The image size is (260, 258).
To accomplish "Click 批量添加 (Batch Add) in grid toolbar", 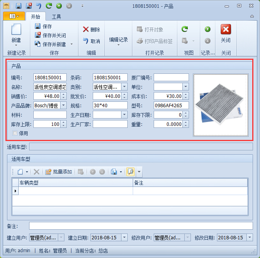I will (59, 172).
